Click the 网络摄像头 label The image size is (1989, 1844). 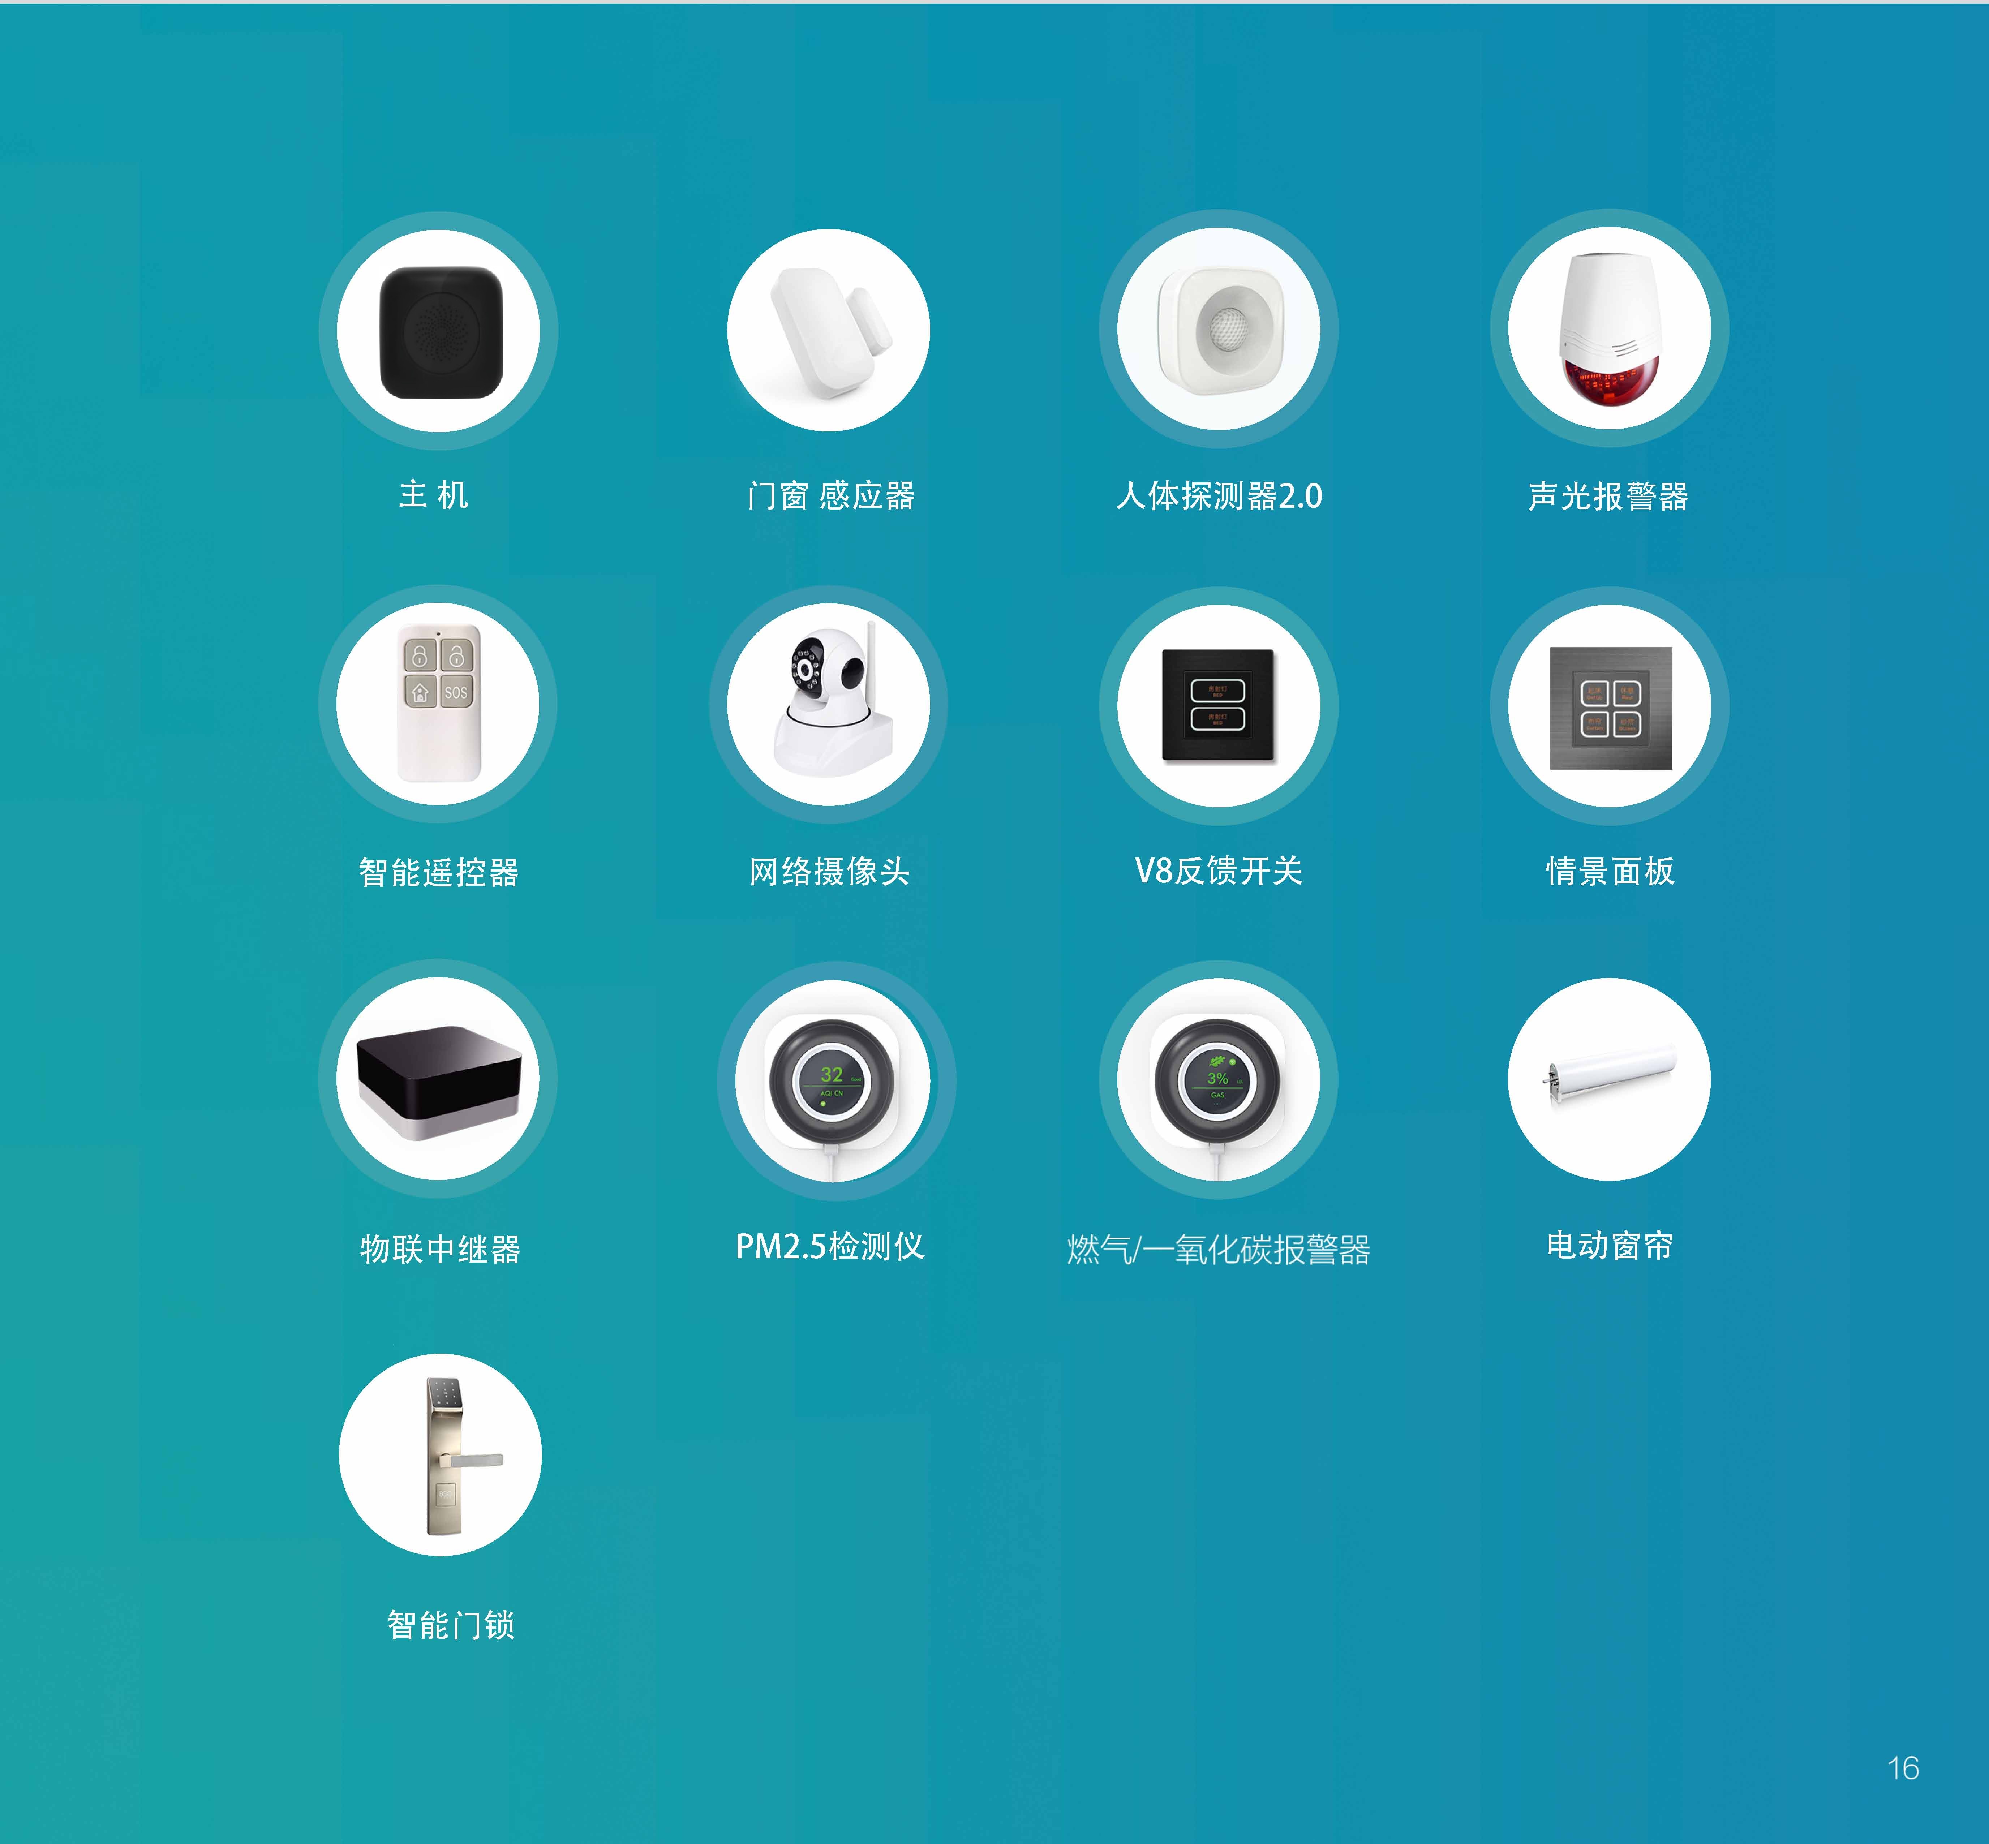point(829,871)
